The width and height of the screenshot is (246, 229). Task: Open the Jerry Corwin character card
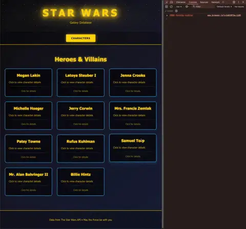(x=80, y=116)
